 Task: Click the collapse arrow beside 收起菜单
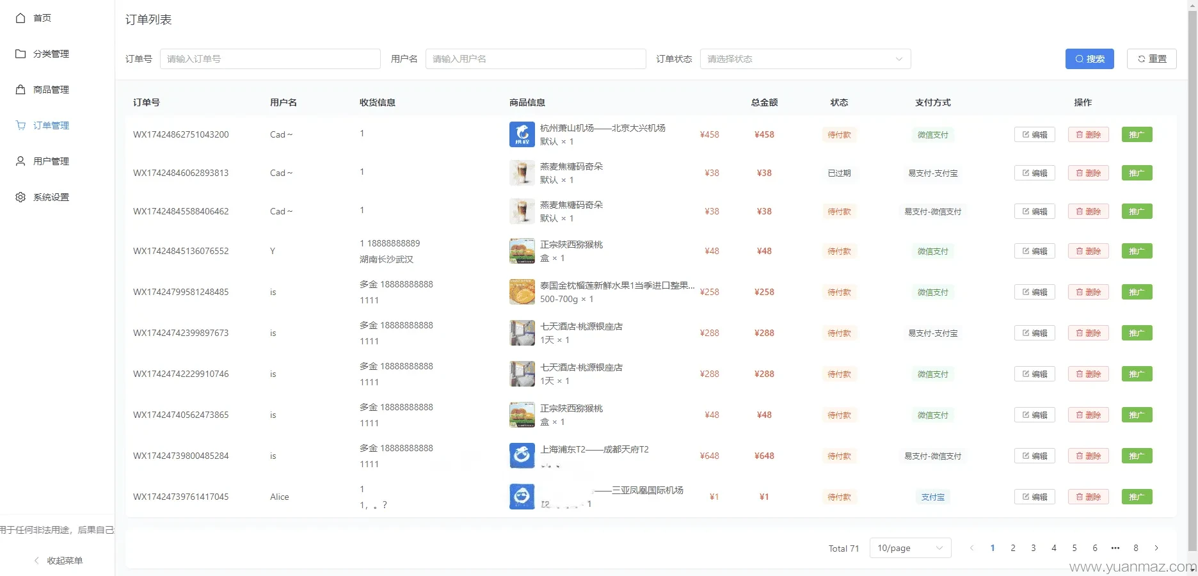tap(36, 561)
